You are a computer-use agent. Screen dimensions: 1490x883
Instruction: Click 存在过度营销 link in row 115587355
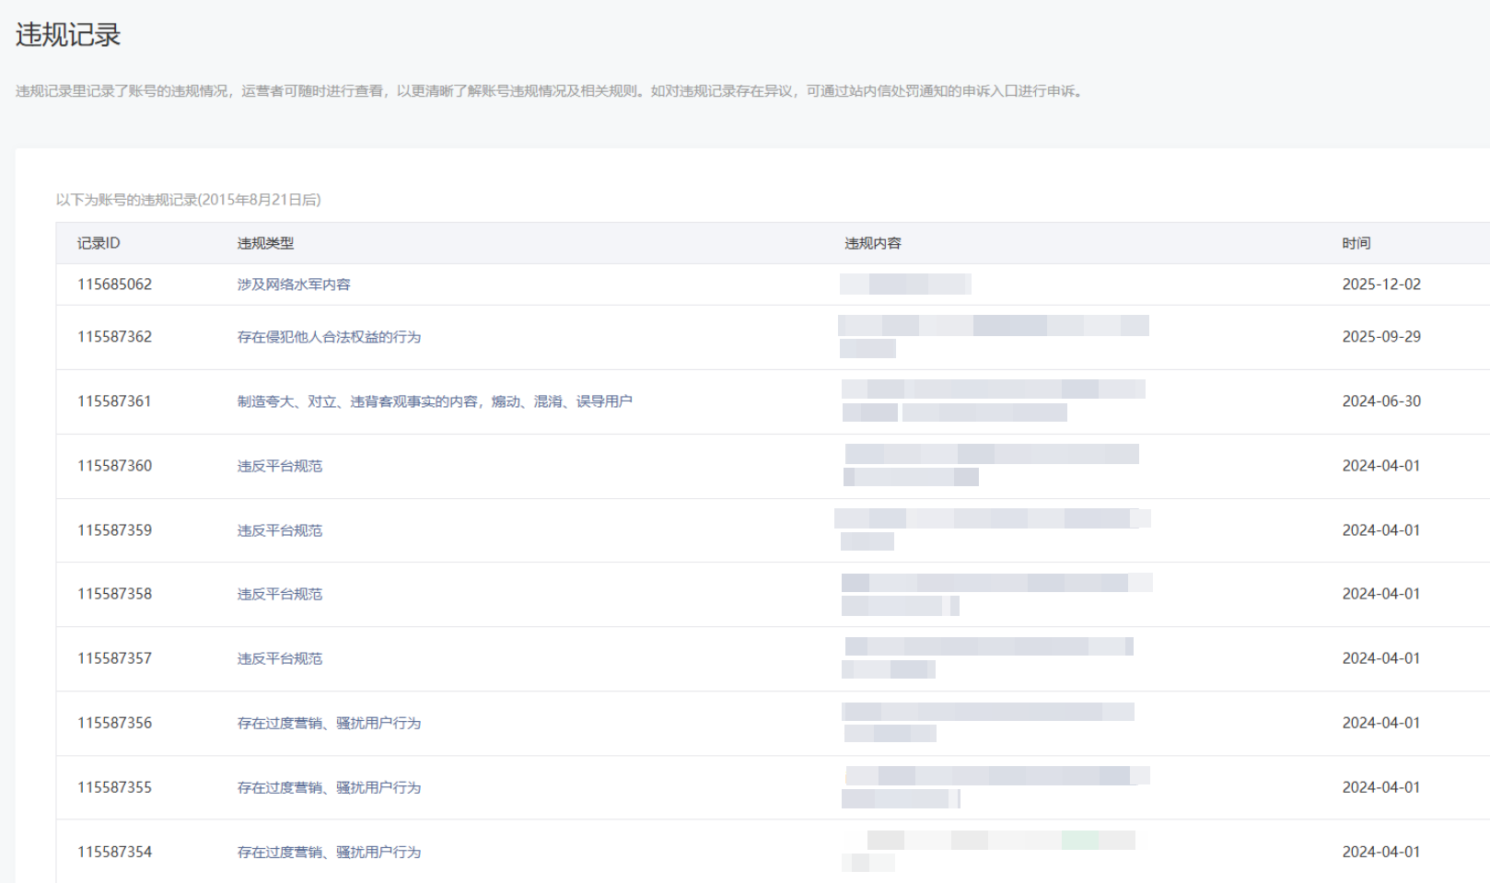click(x=329, y=787)
